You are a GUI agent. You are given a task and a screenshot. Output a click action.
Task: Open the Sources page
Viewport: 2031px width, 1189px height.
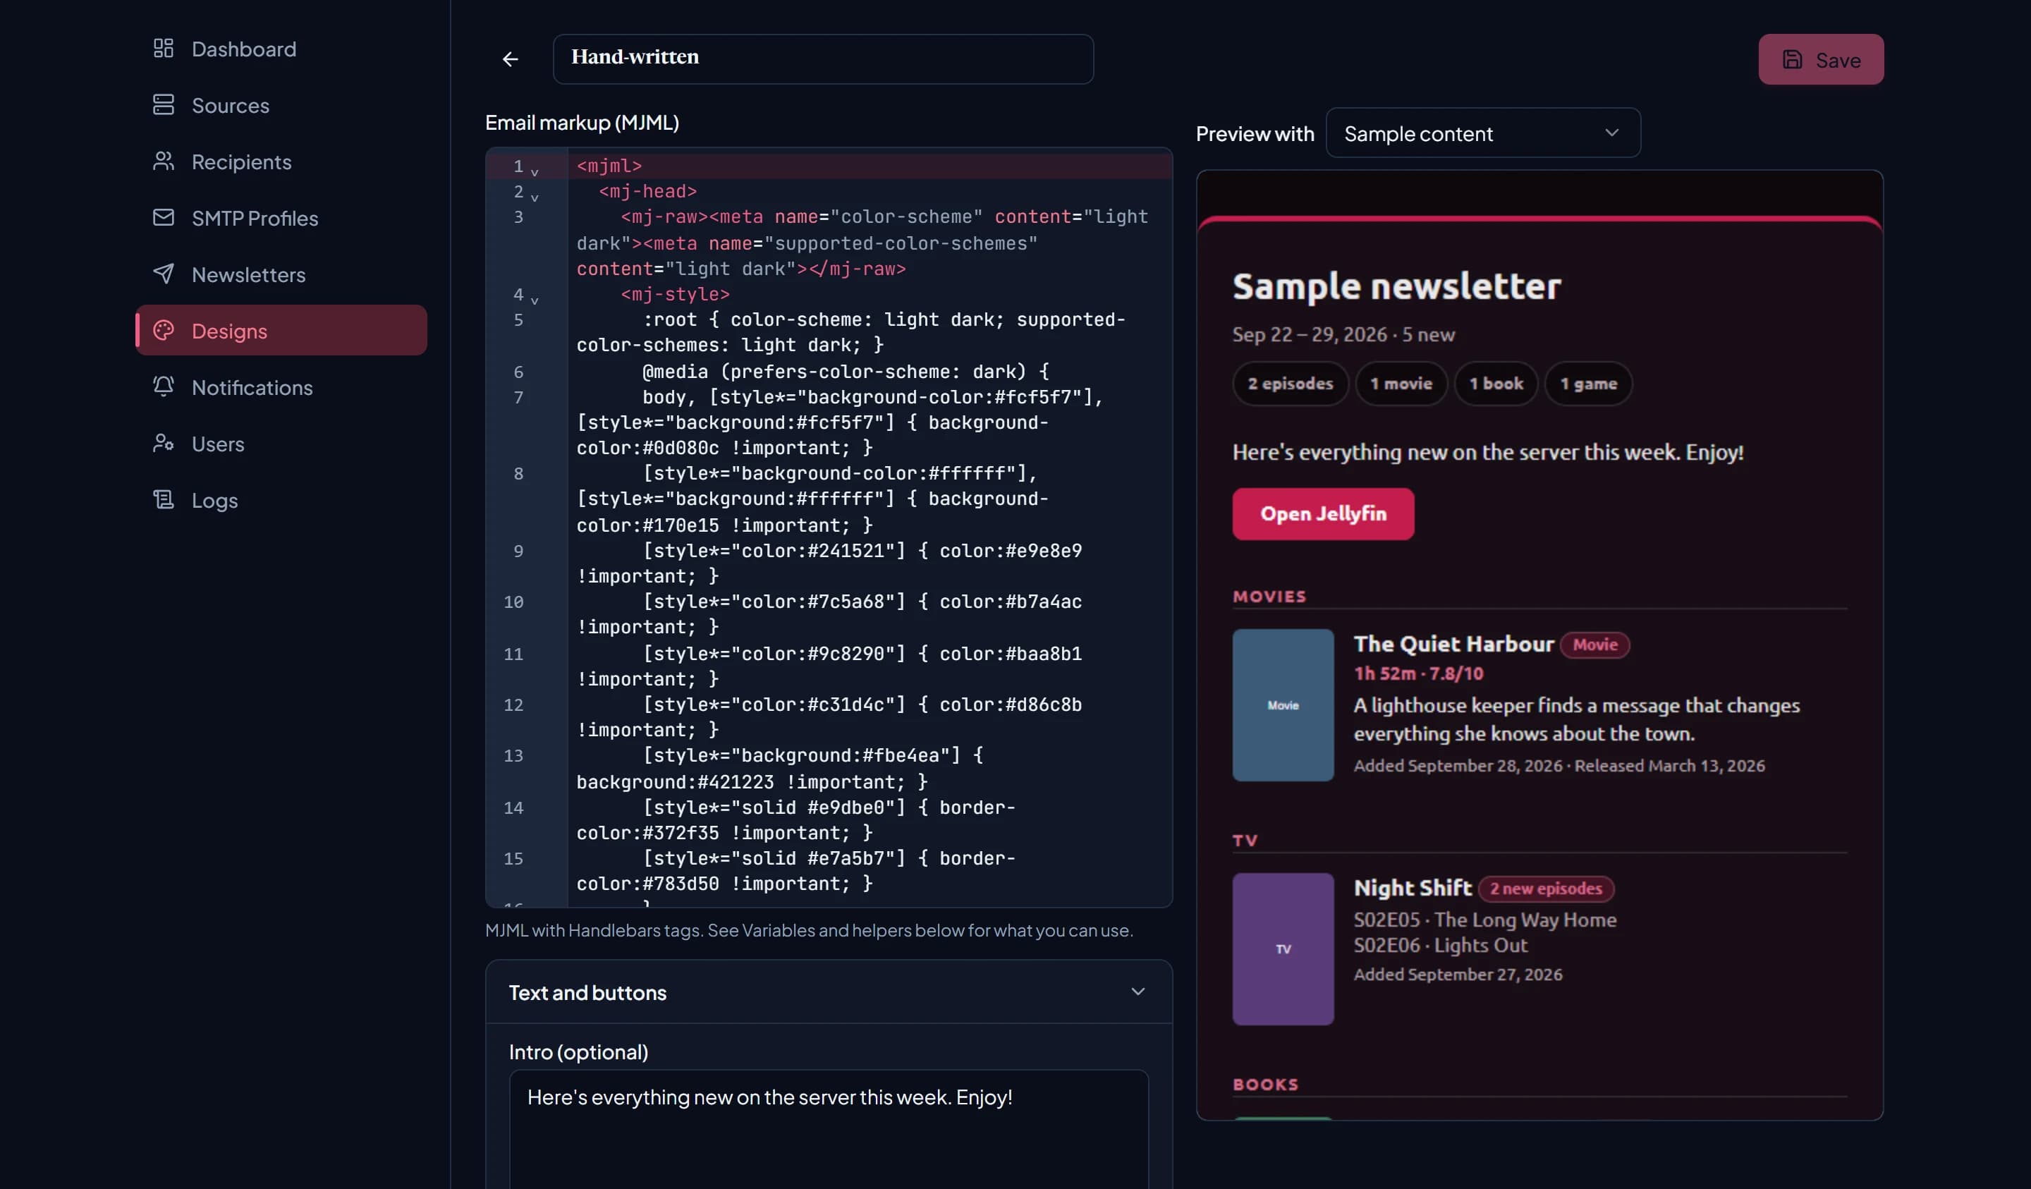[281, 105]
